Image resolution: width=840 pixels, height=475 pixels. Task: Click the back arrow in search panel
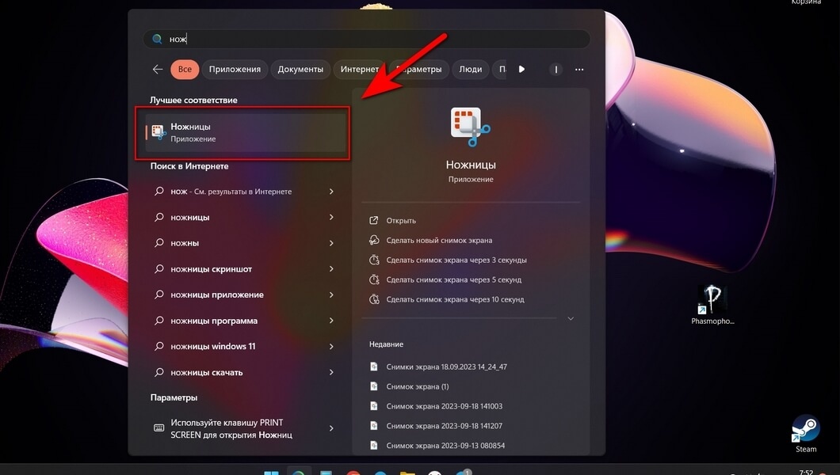pos(158,70)
